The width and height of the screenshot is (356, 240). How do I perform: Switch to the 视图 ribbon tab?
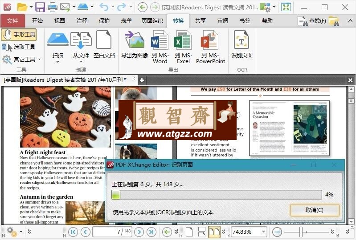[60, 21]
